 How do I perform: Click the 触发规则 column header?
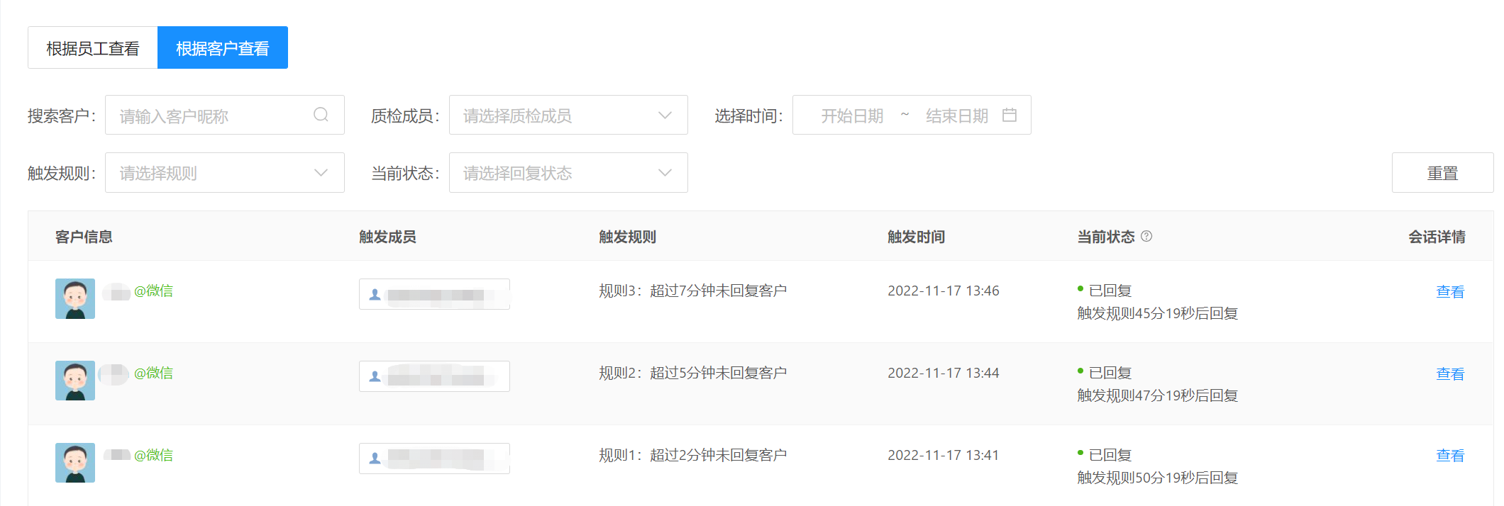tap(627, 237)
